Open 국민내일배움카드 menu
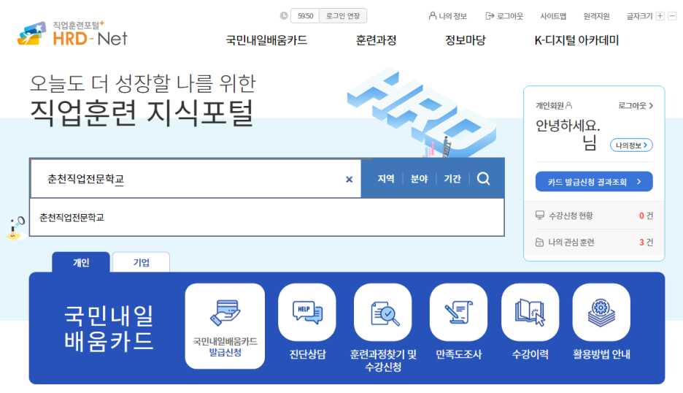The image size is (683, 393). (x=266, y=40)
